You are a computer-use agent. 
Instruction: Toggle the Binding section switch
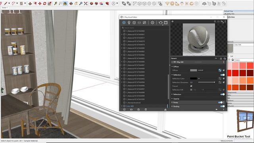point(222,106)
